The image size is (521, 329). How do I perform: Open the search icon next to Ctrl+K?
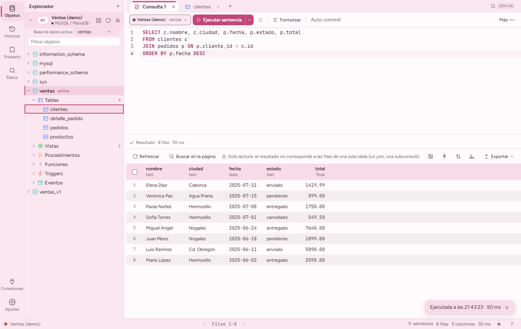(493, 6)
